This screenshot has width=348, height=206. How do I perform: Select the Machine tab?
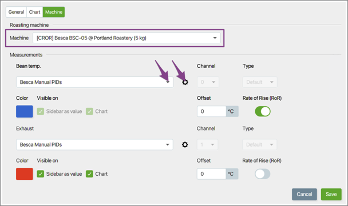[x=54, y=12]
